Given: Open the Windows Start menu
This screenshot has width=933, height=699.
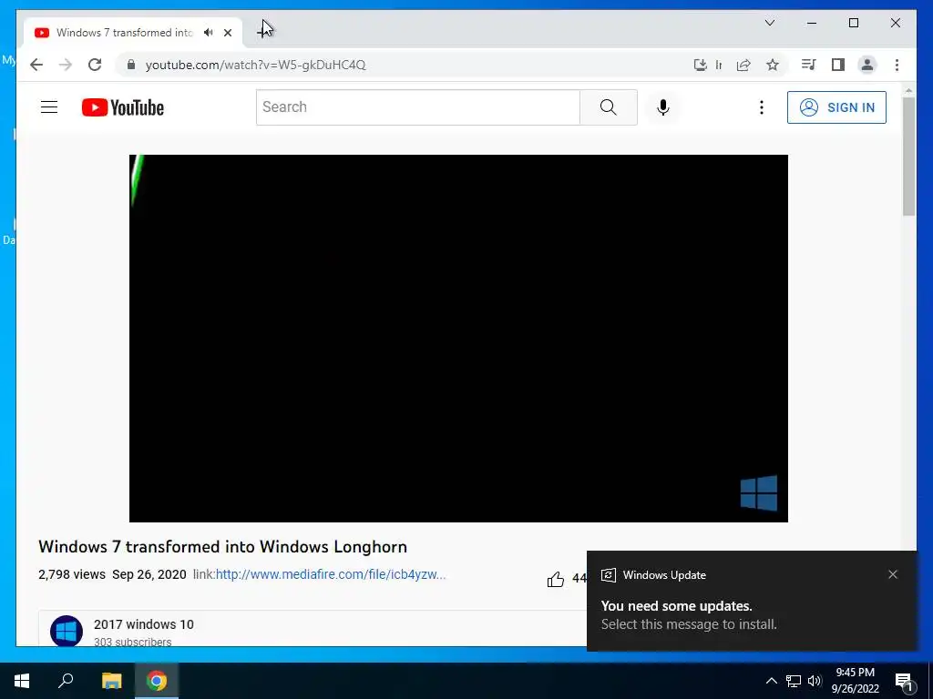Looking at the screenshot, I should 22,681.
